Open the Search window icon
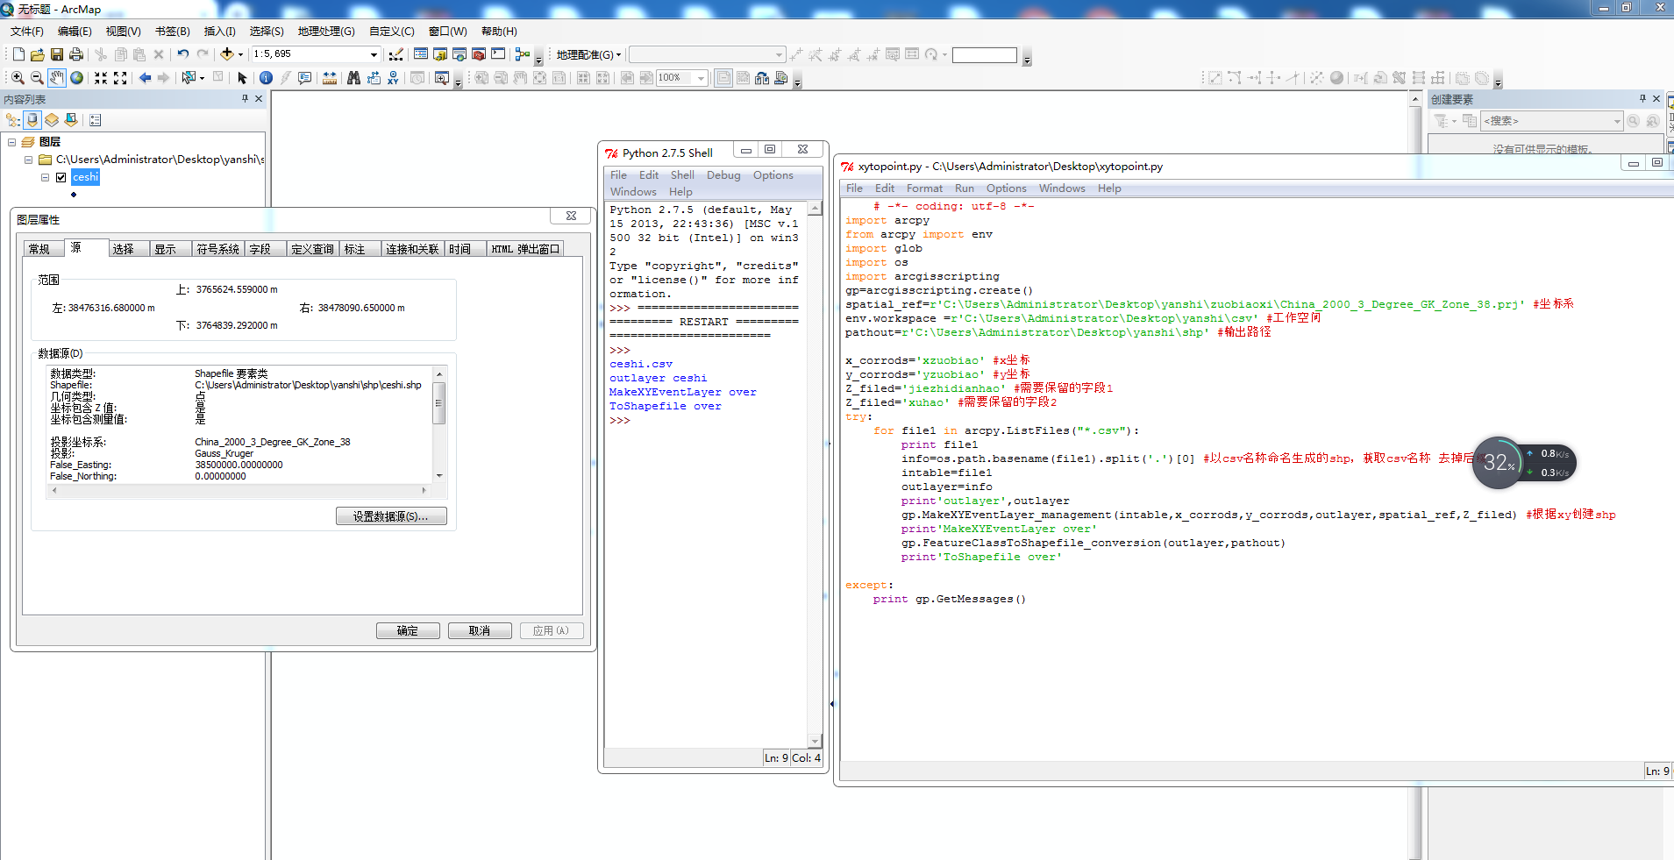The image size is (1674, 860). (x=459, y=54)
